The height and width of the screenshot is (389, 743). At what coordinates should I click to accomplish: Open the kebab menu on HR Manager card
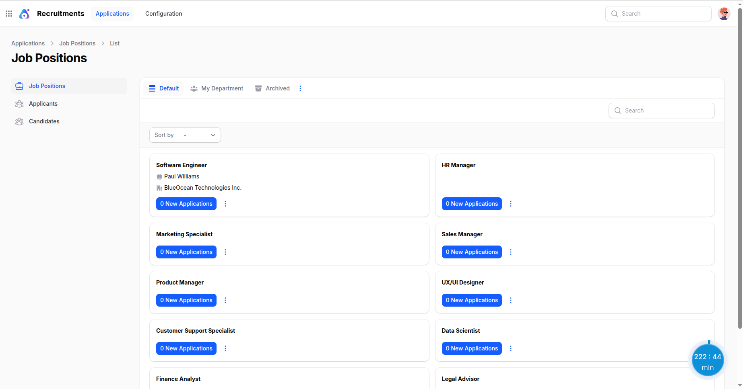click(x=510, y=204)
